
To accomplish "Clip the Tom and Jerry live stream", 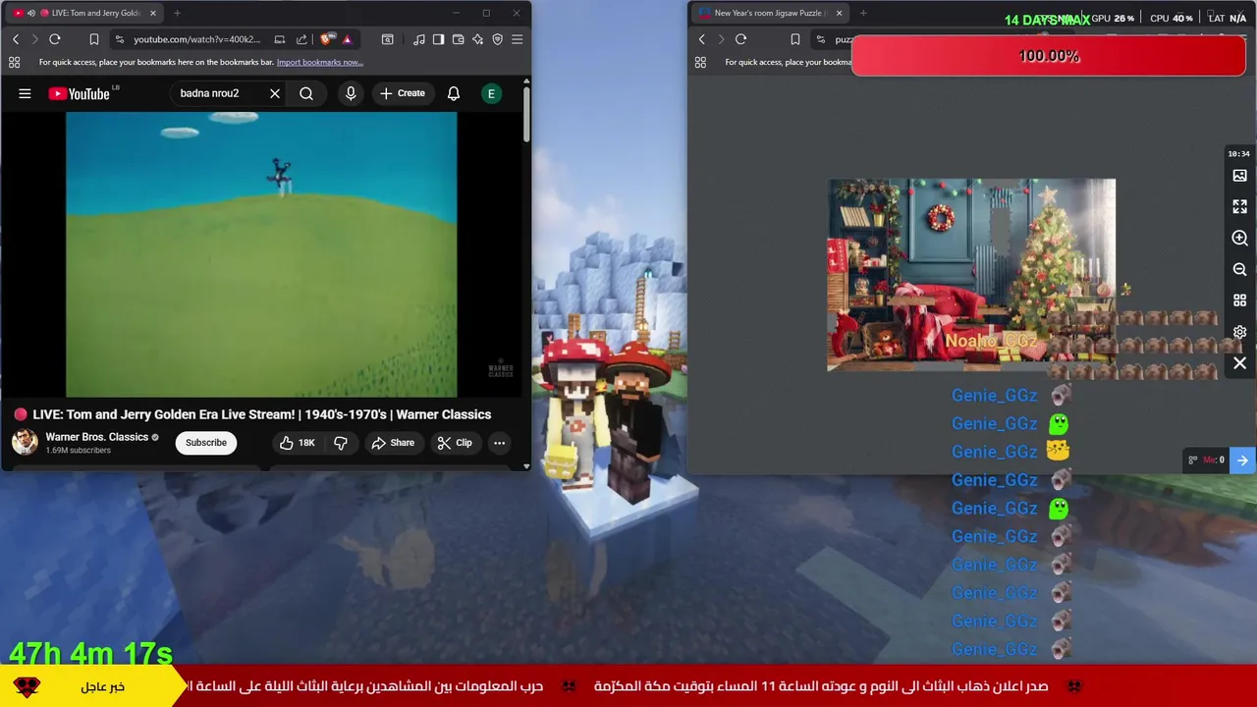I will 455,443.
